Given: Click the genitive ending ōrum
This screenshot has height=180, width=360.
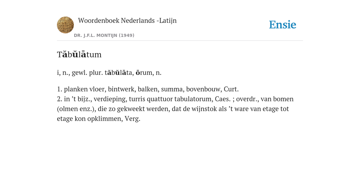Looking at the screenshot, I should (144, 72).
